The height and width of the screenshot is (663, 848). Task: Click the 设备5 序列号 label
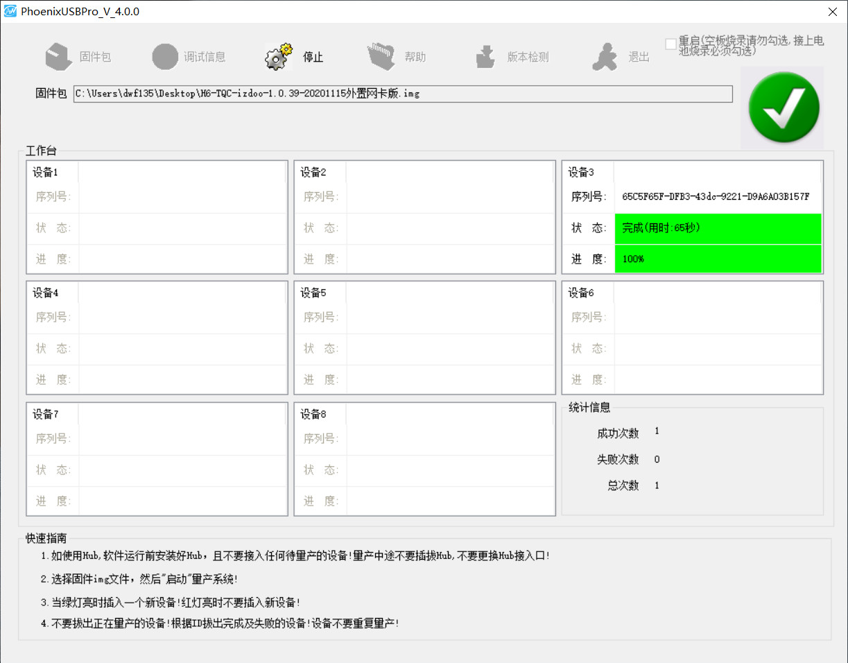321,317
